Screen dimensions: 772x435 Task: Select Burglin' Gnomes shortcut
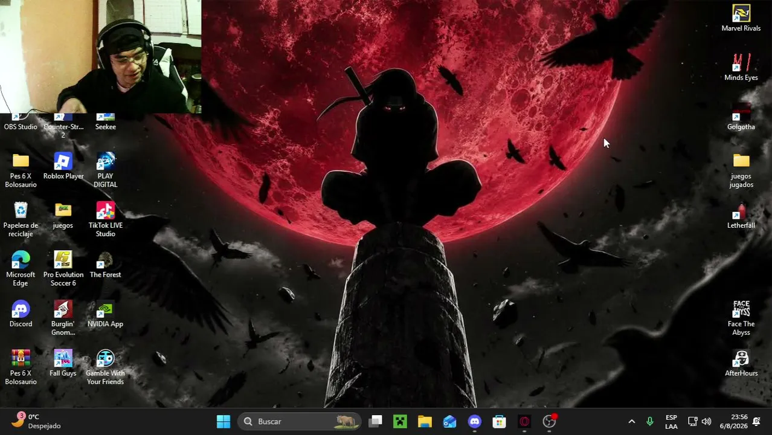[x=63, y=319]
